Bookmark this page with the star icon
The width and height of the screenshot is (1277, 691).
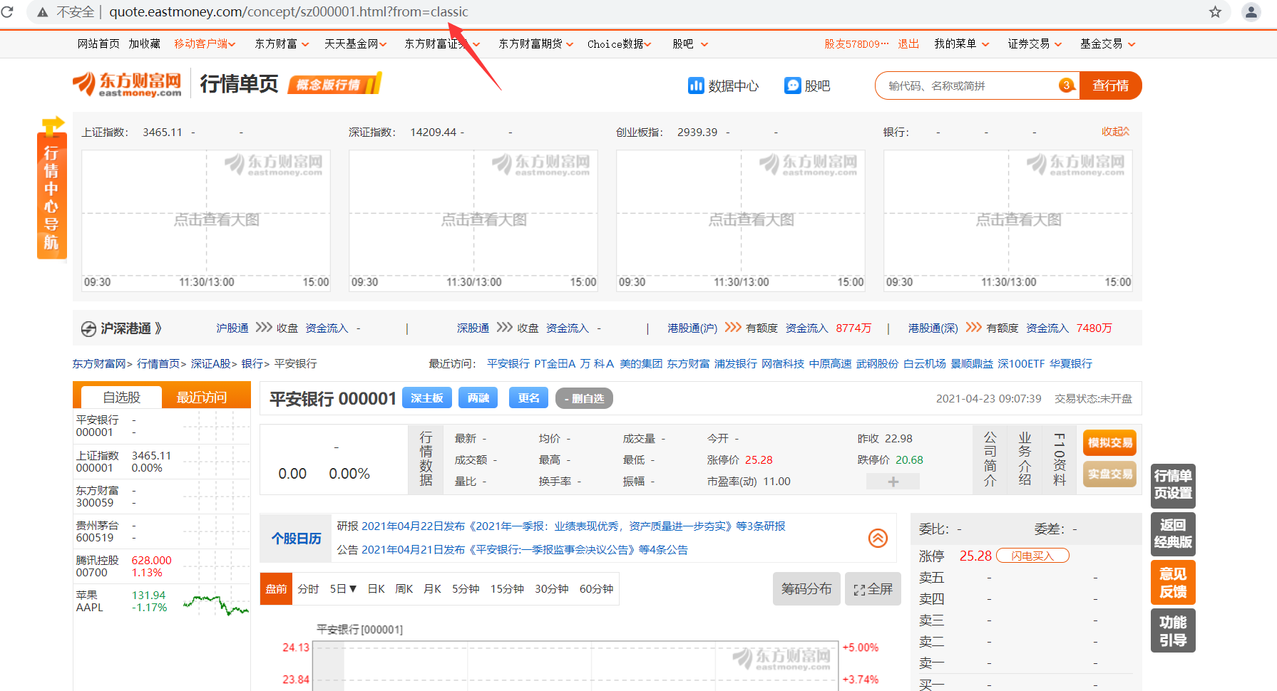click(x=1215, y=12)
